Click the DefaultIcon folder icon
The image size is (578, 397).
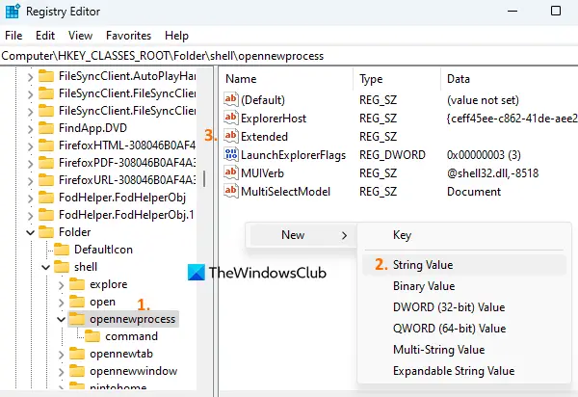(x=62, y=250)
